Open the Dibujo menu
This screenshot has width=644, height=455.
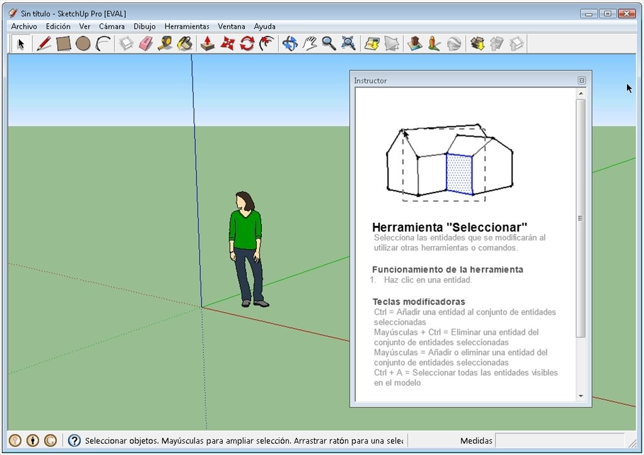click(144, 26)
